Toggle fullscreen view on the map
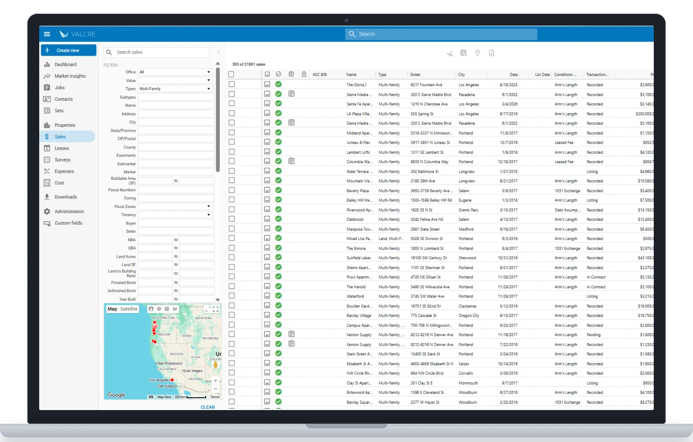The image size is (693, 442). [x=216, y=309]
